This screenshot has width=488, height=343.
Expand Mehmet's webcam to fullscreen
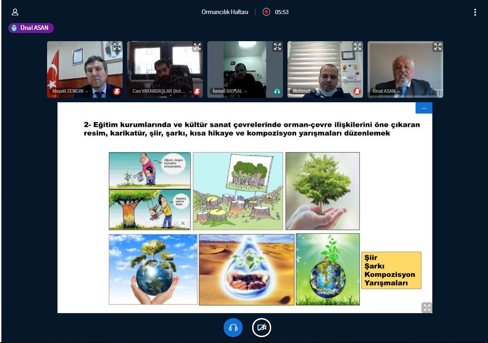358,47
